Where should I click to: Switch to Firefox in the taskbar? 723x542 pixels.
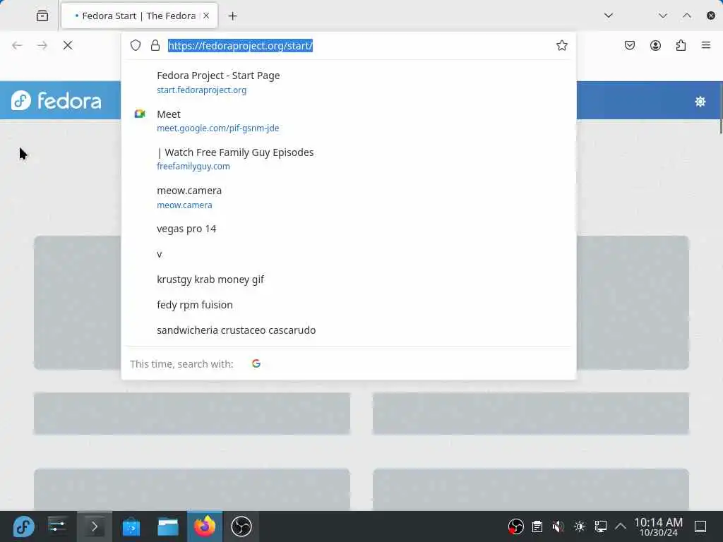pos(205,526)
